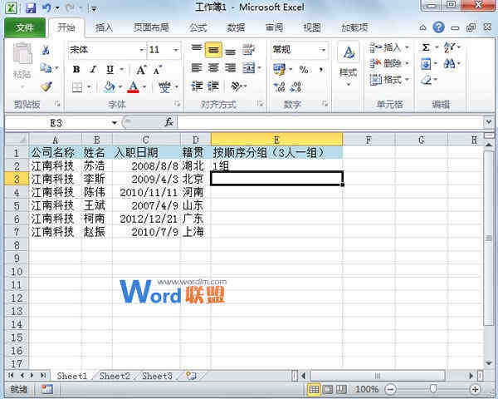Click the Help question mark icon
This screenshot has width=498, height=399.
(438, 27)
